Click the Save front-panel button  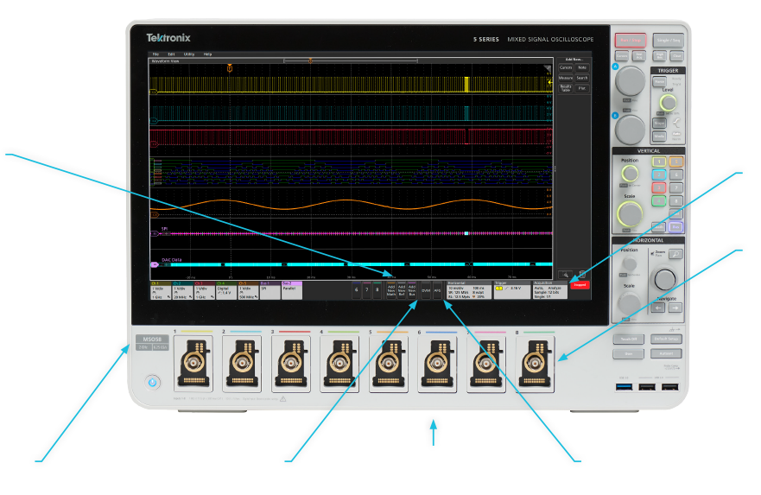pos(629,353)
